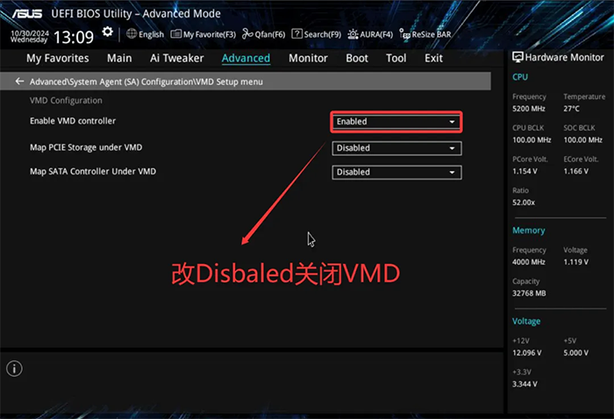The width and height of the screenshot is (614, 419).
Task: Click the info icon in help area
Action: (15, 368)
